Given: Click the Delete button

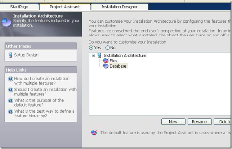Looking at the screenshot, I should 223,122.
